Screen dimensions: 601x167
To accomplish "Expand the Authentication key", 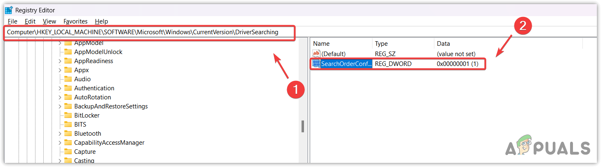I will point(60,88).
